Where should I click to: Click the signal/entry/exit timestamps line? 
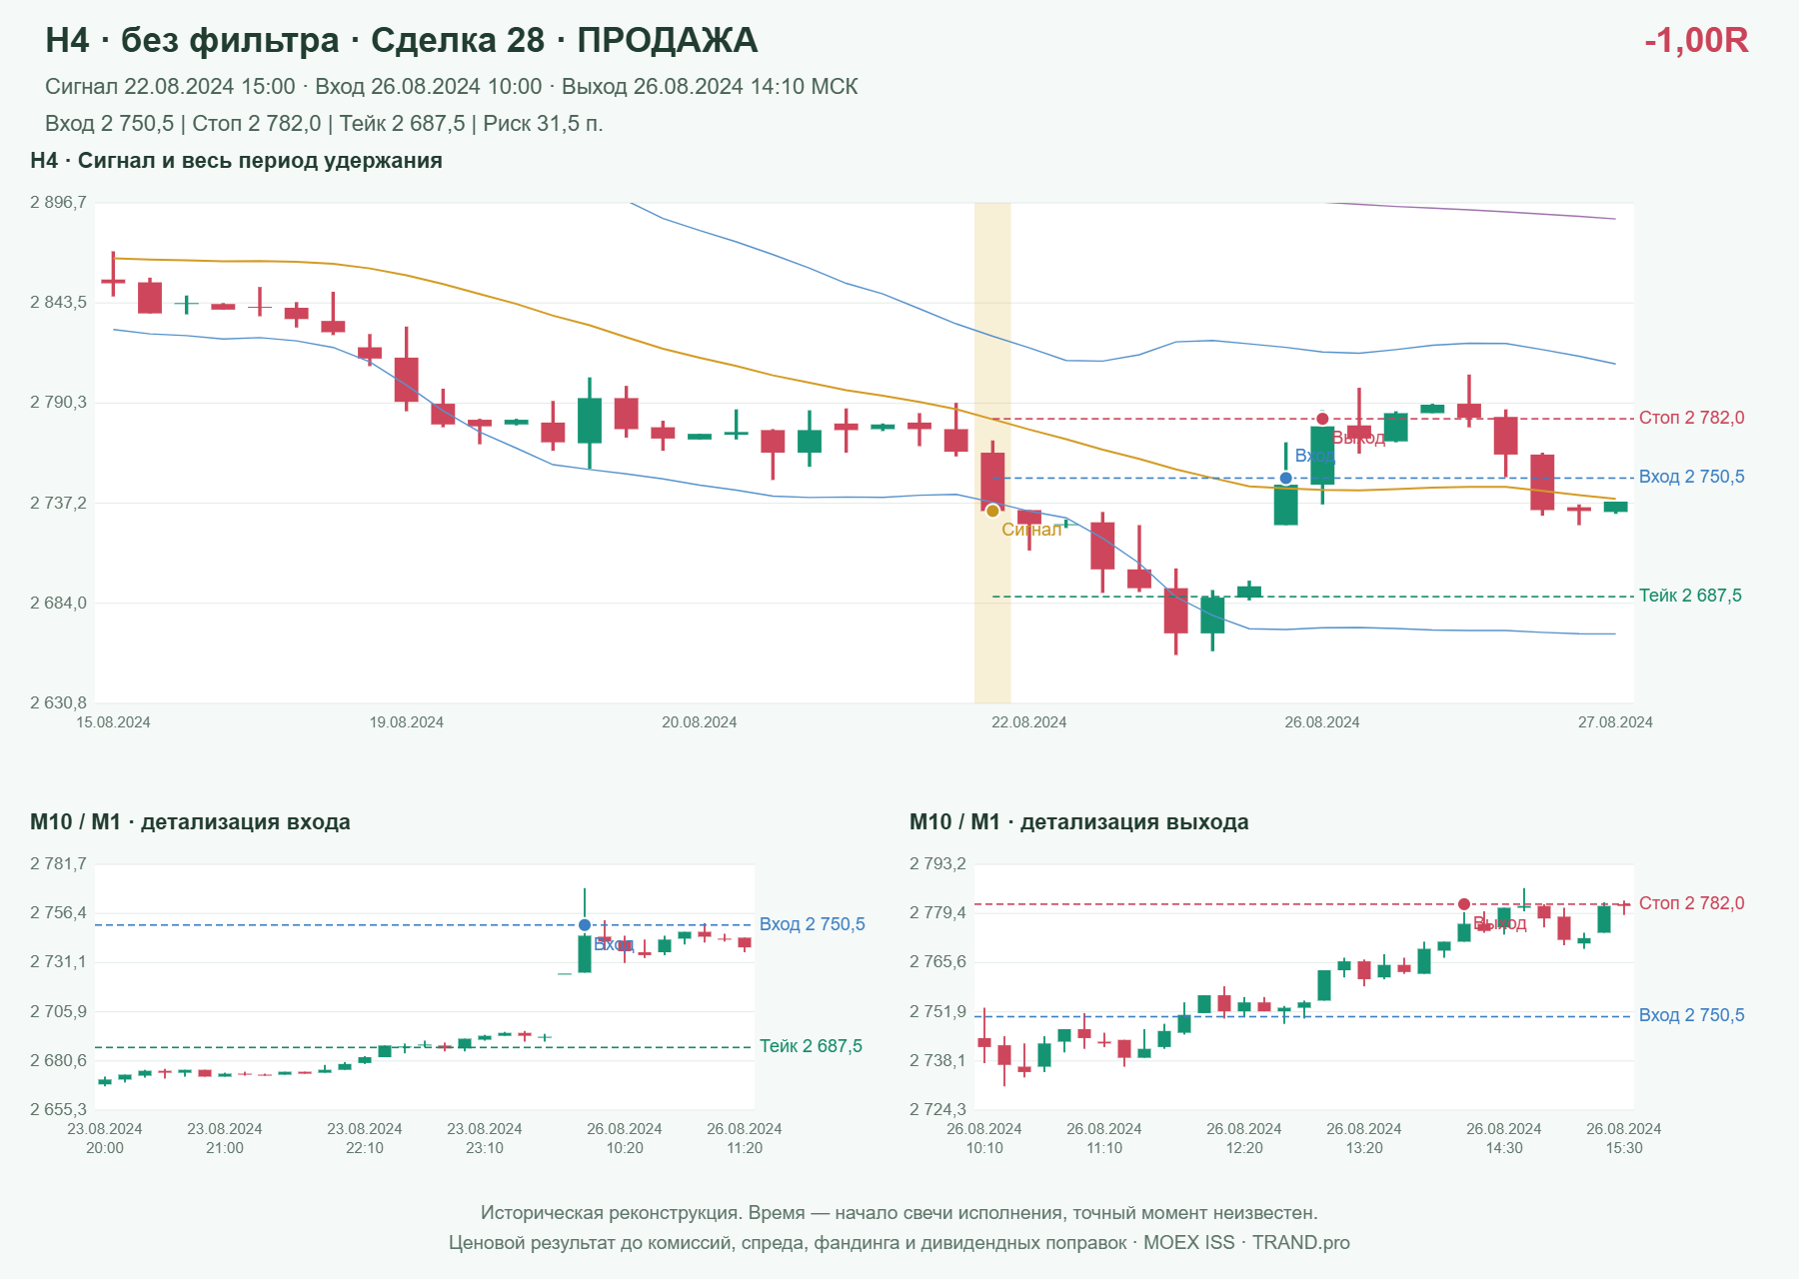[452, 87]
